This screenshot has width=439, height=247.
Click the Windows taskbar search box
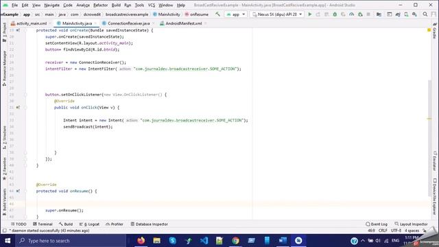(71, 241)
